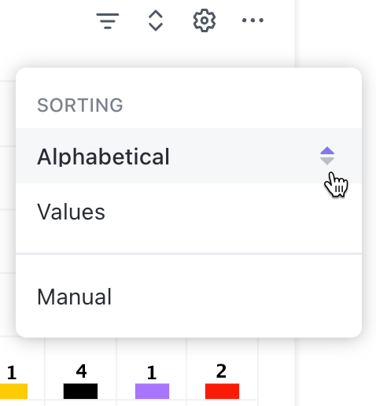Click count 1 above the yellow bar
Viewport: 376px width, 406px height.
click(x=12, y=373)
